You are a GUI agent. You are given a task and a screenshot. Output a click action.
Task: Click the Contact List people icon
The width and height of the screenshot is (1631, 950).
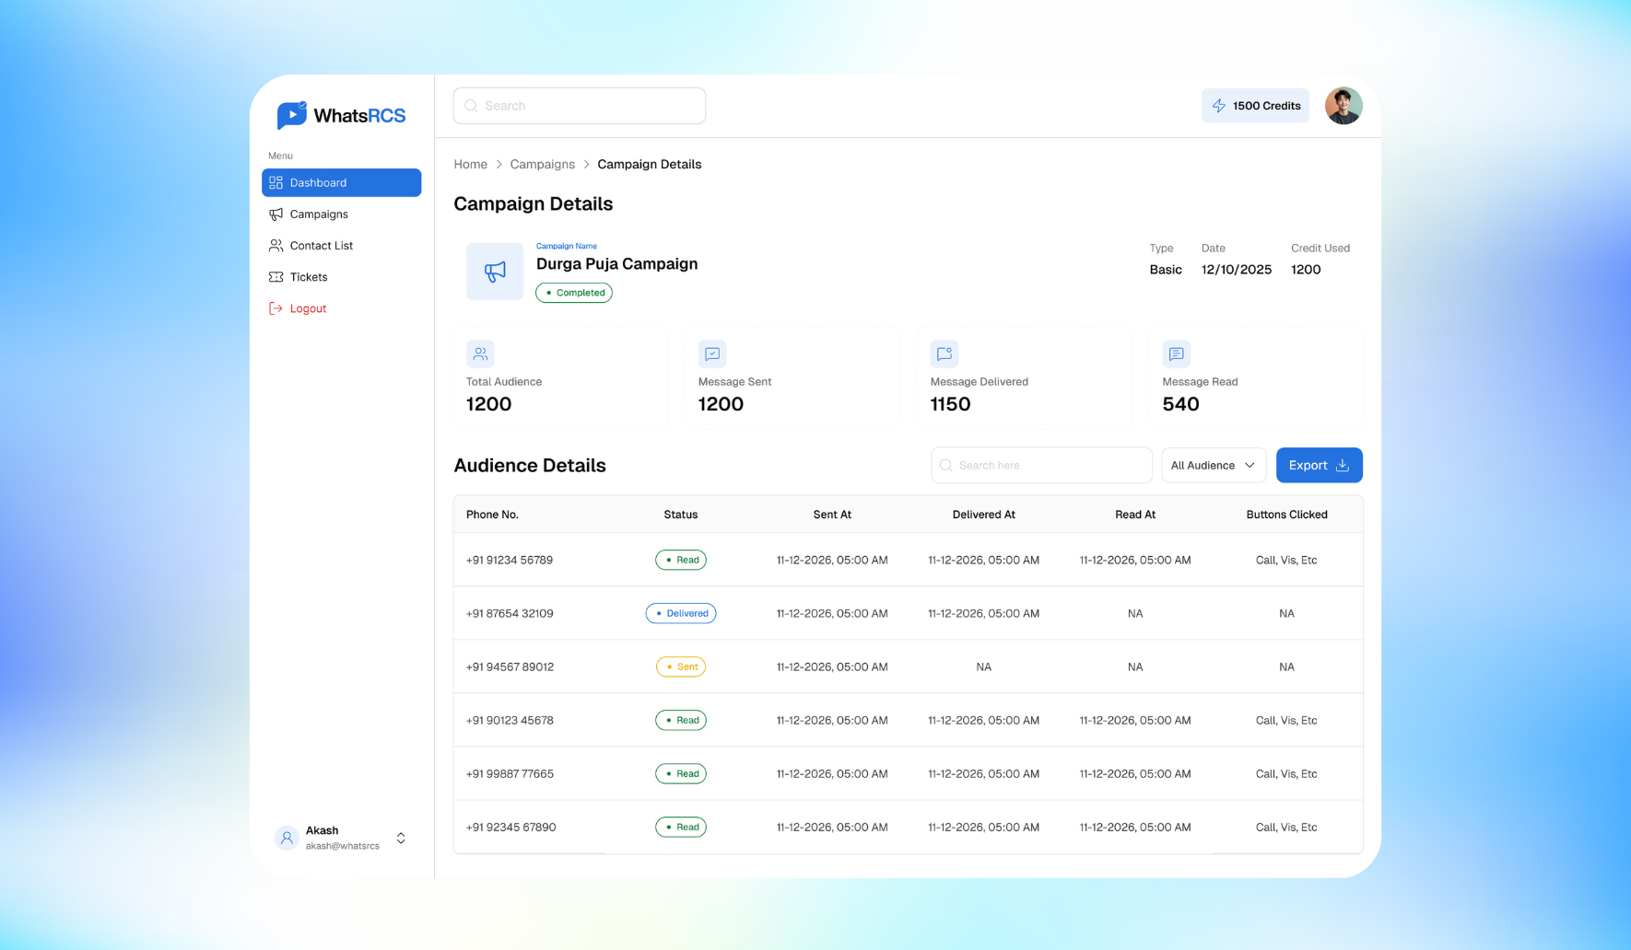pyautogui.click(x=276, y=246)
